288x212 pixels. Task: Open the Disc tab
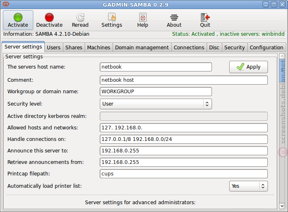(x=214, y=47)
